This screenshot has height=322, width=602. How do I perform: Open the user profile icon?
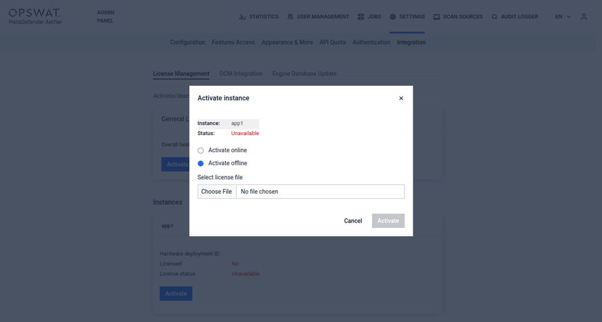(x=584, y=17)
